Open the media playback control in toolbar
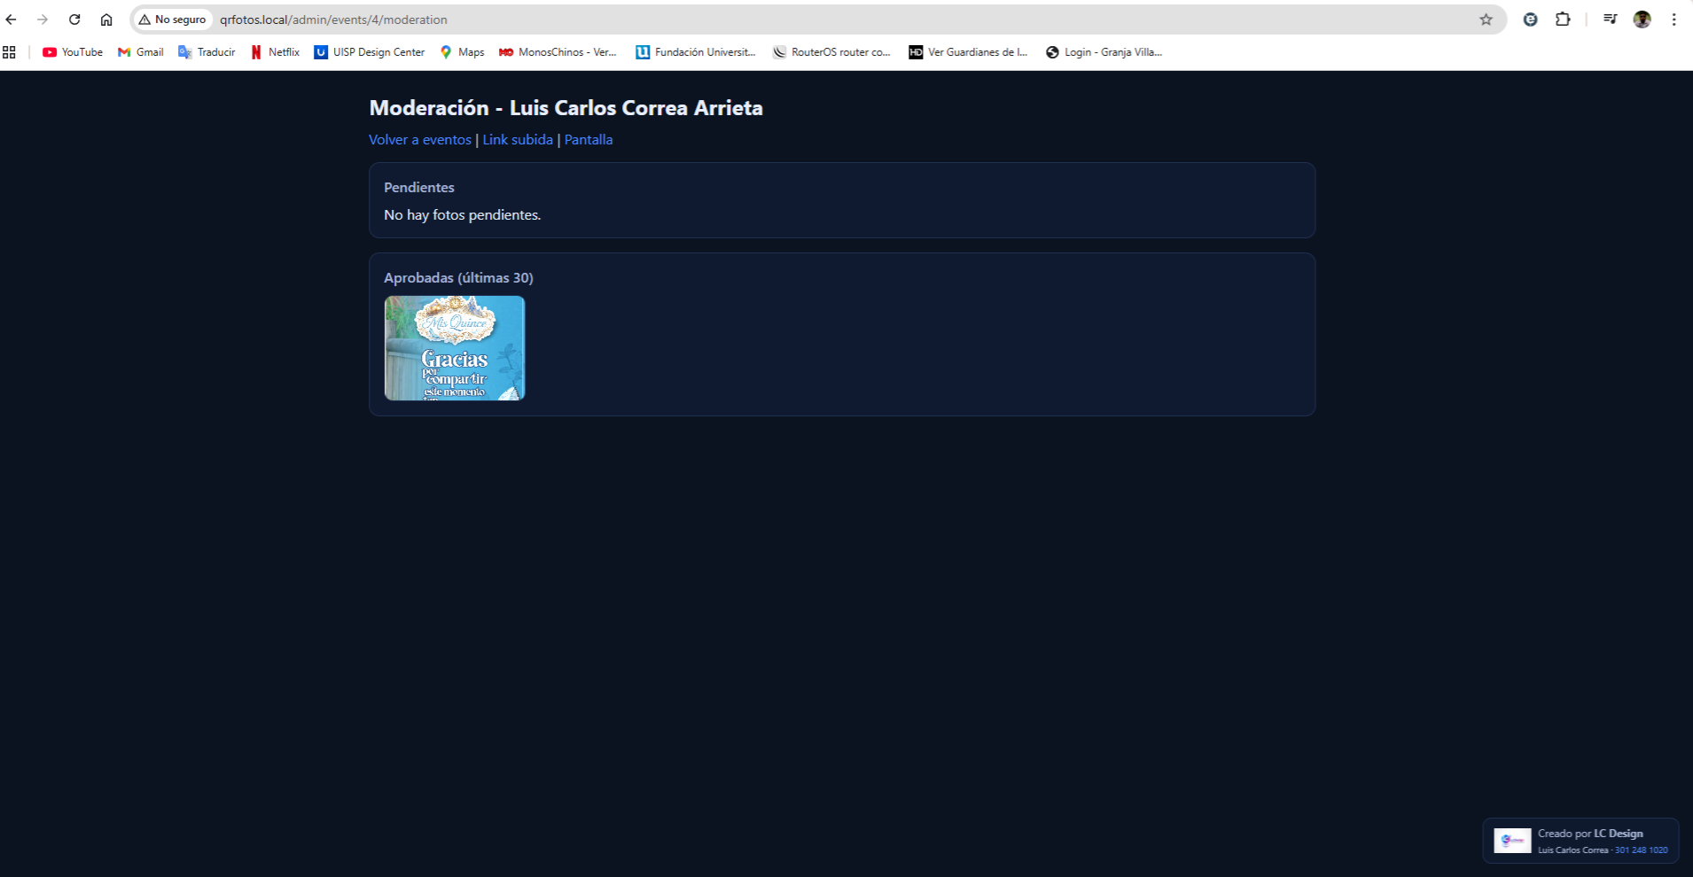This screenshot has width=1693, height=877. click(1610, 19)
